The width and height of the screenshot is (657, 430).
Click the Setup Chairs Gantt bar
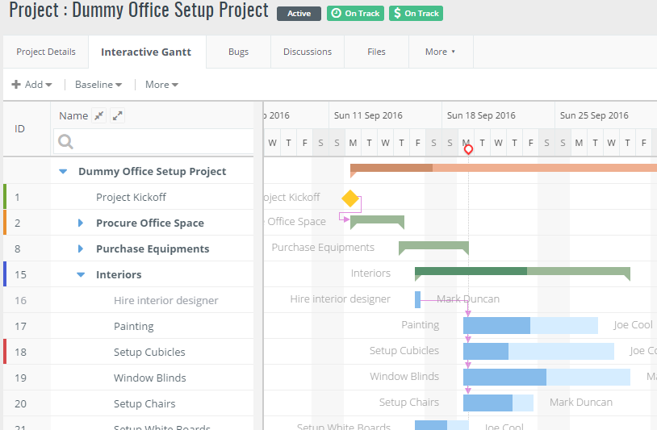tap(498, 403)
